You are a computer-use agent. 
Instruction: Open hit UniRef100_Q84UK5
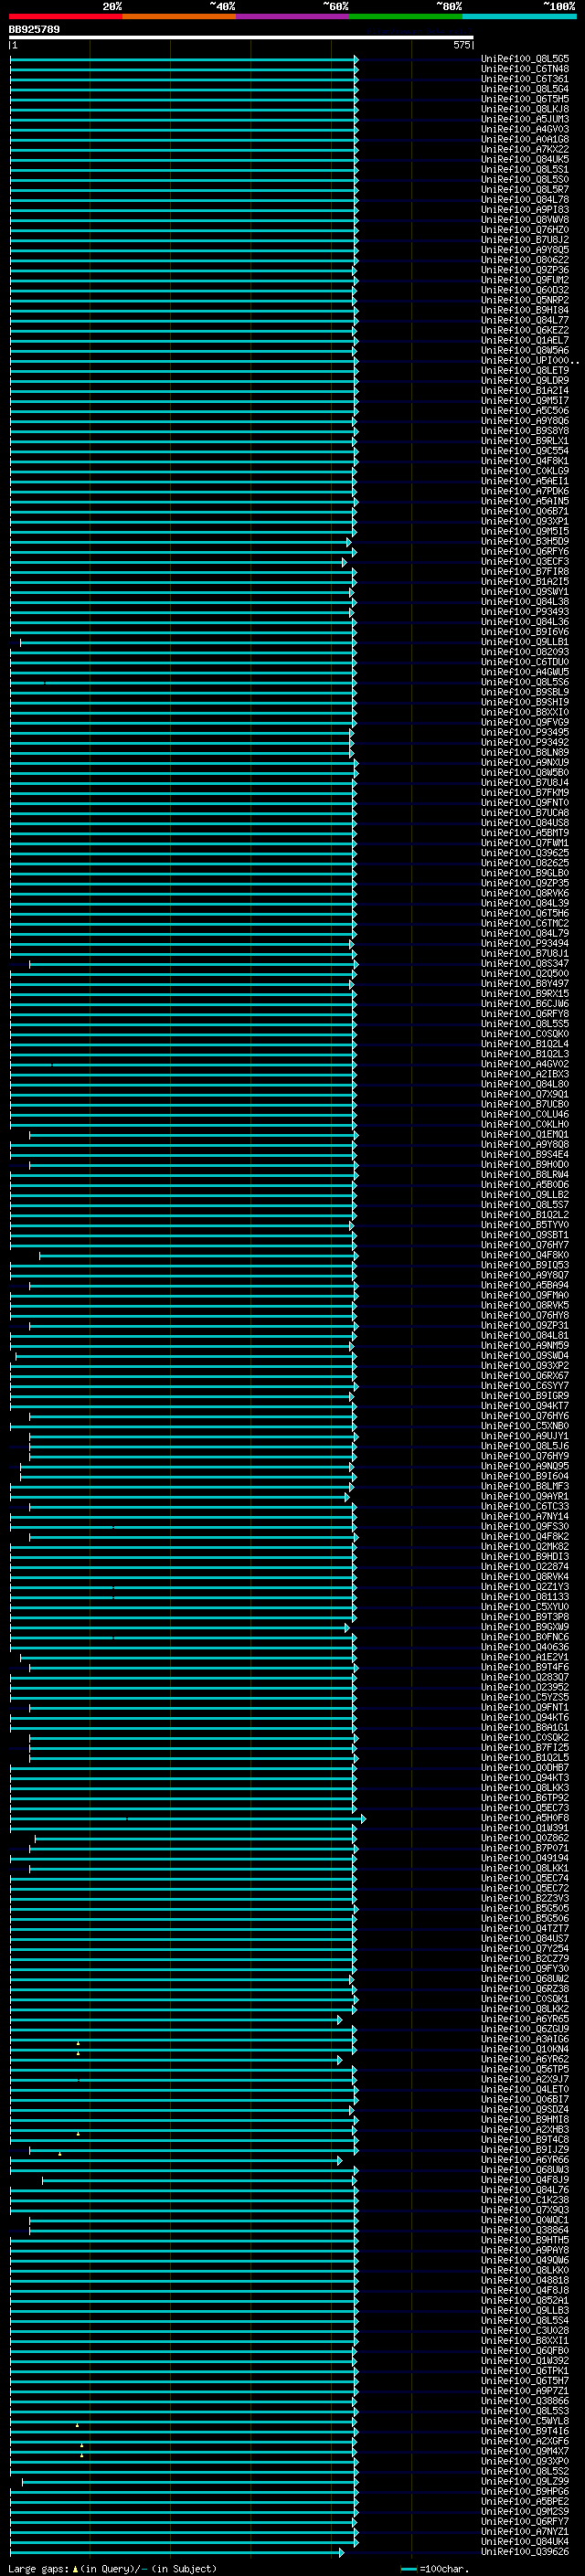(x=525, y=159)
